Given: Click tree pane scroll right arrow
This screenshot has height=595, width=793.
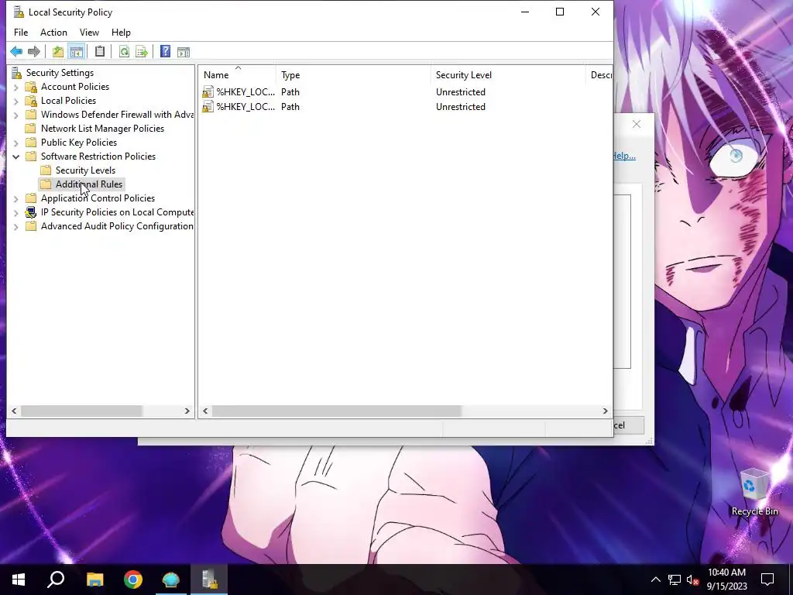Looking at the screenshot, I should (187, 411).
